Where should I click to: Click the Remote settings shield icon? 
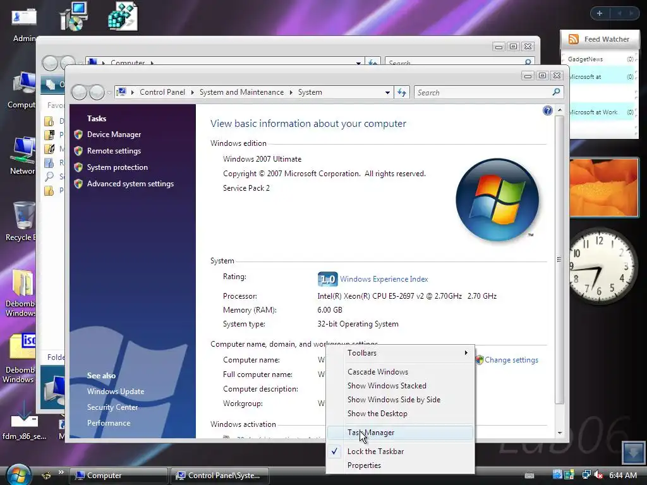click(78, 151)
